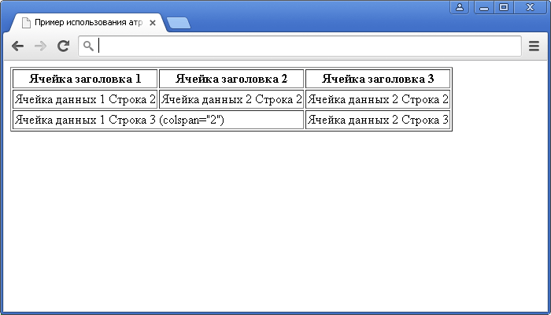Click the colspan="2" merged cell
551x315 pixels.
(157, 120)
